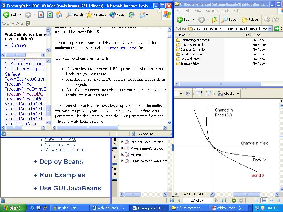This screenshot has width=283, height=212.
Task: Open the Help menu in Explorer window
Action: tap(237, 11)
